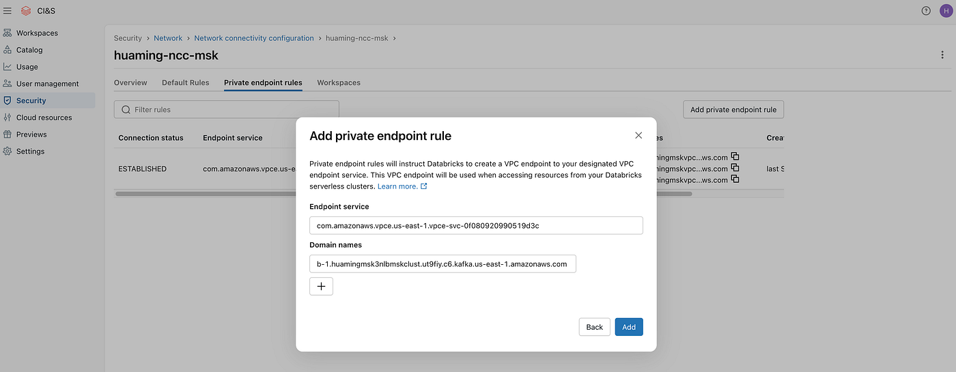
Task: Select the Private endpoint rules tab
Action: [x=263, y=83]
